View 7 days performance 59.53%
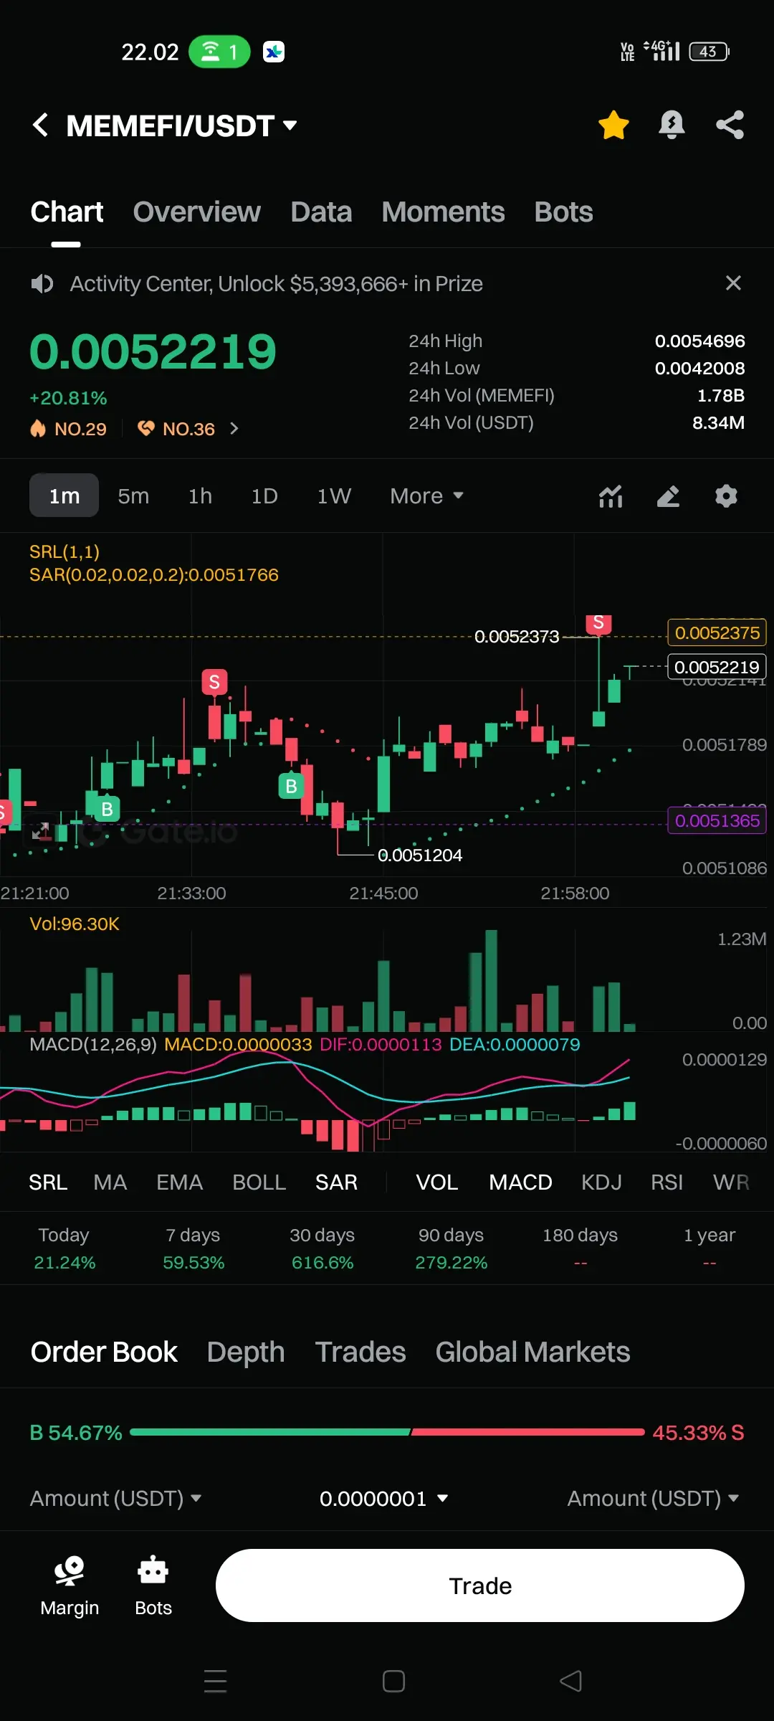 [193, 1248]
